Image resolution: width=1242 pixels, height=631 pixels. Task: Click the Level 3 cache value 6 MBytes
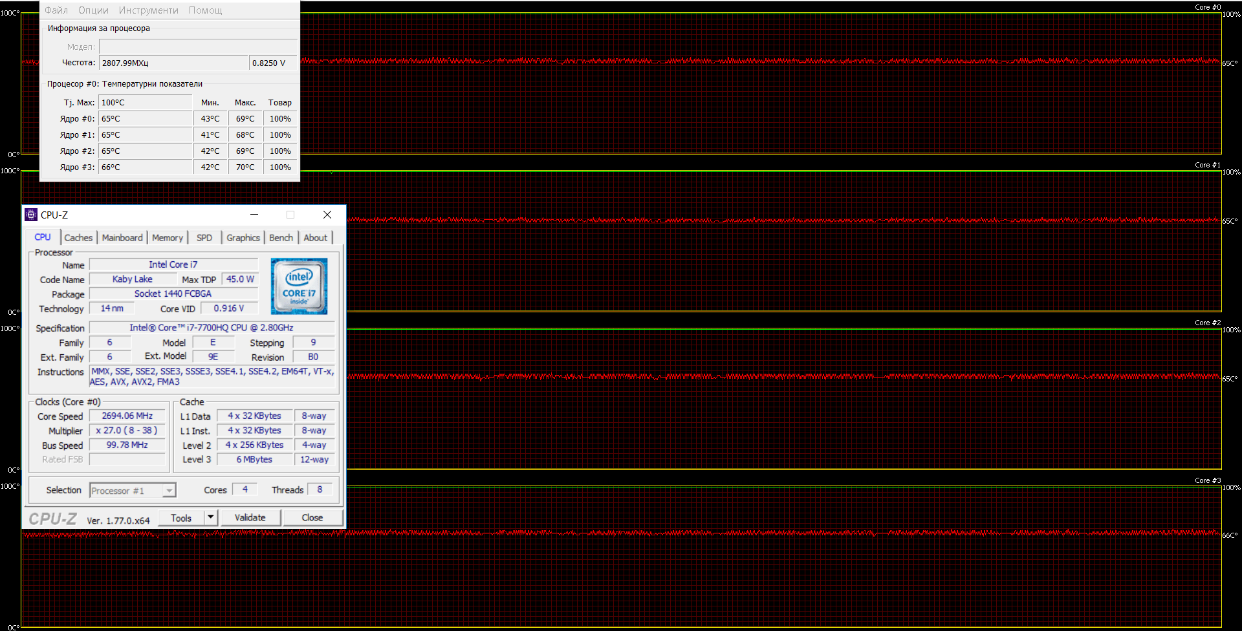[254, 459]
